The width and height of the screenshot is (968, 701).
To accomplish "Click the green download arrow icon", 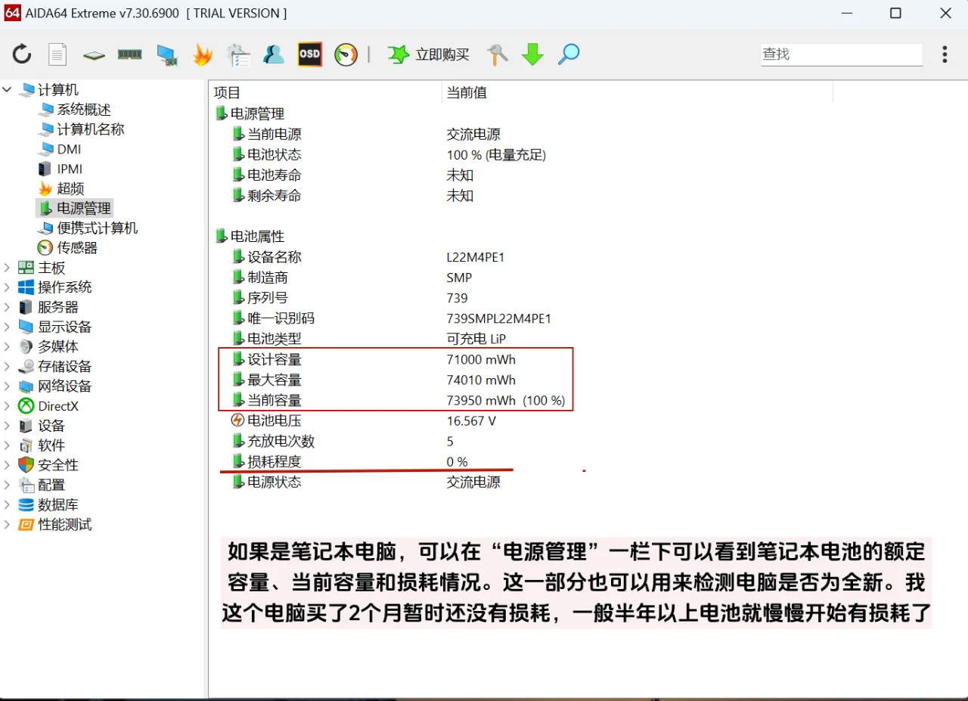I will 533,54.
